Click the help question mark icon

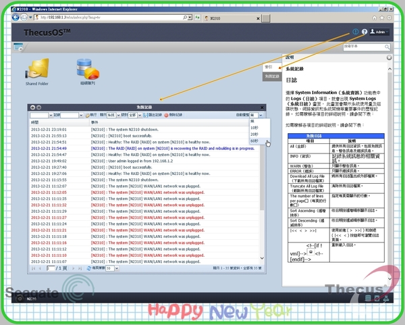pos(364,32)
